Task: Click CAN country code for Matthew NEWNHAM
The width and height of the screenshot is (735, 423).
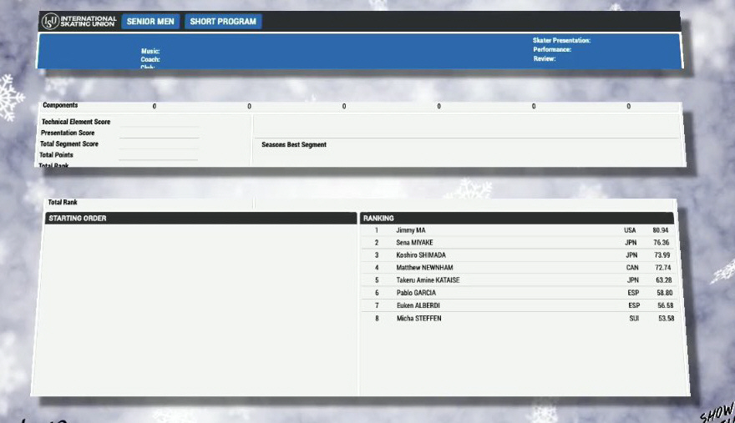Action: (x=632, y=268)
